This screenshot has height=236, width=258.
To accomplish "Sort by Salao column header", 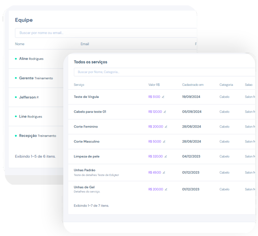I will coord(248,85).
